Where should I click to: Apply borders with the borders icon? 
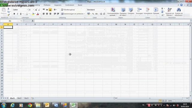(x=27, y=14)
